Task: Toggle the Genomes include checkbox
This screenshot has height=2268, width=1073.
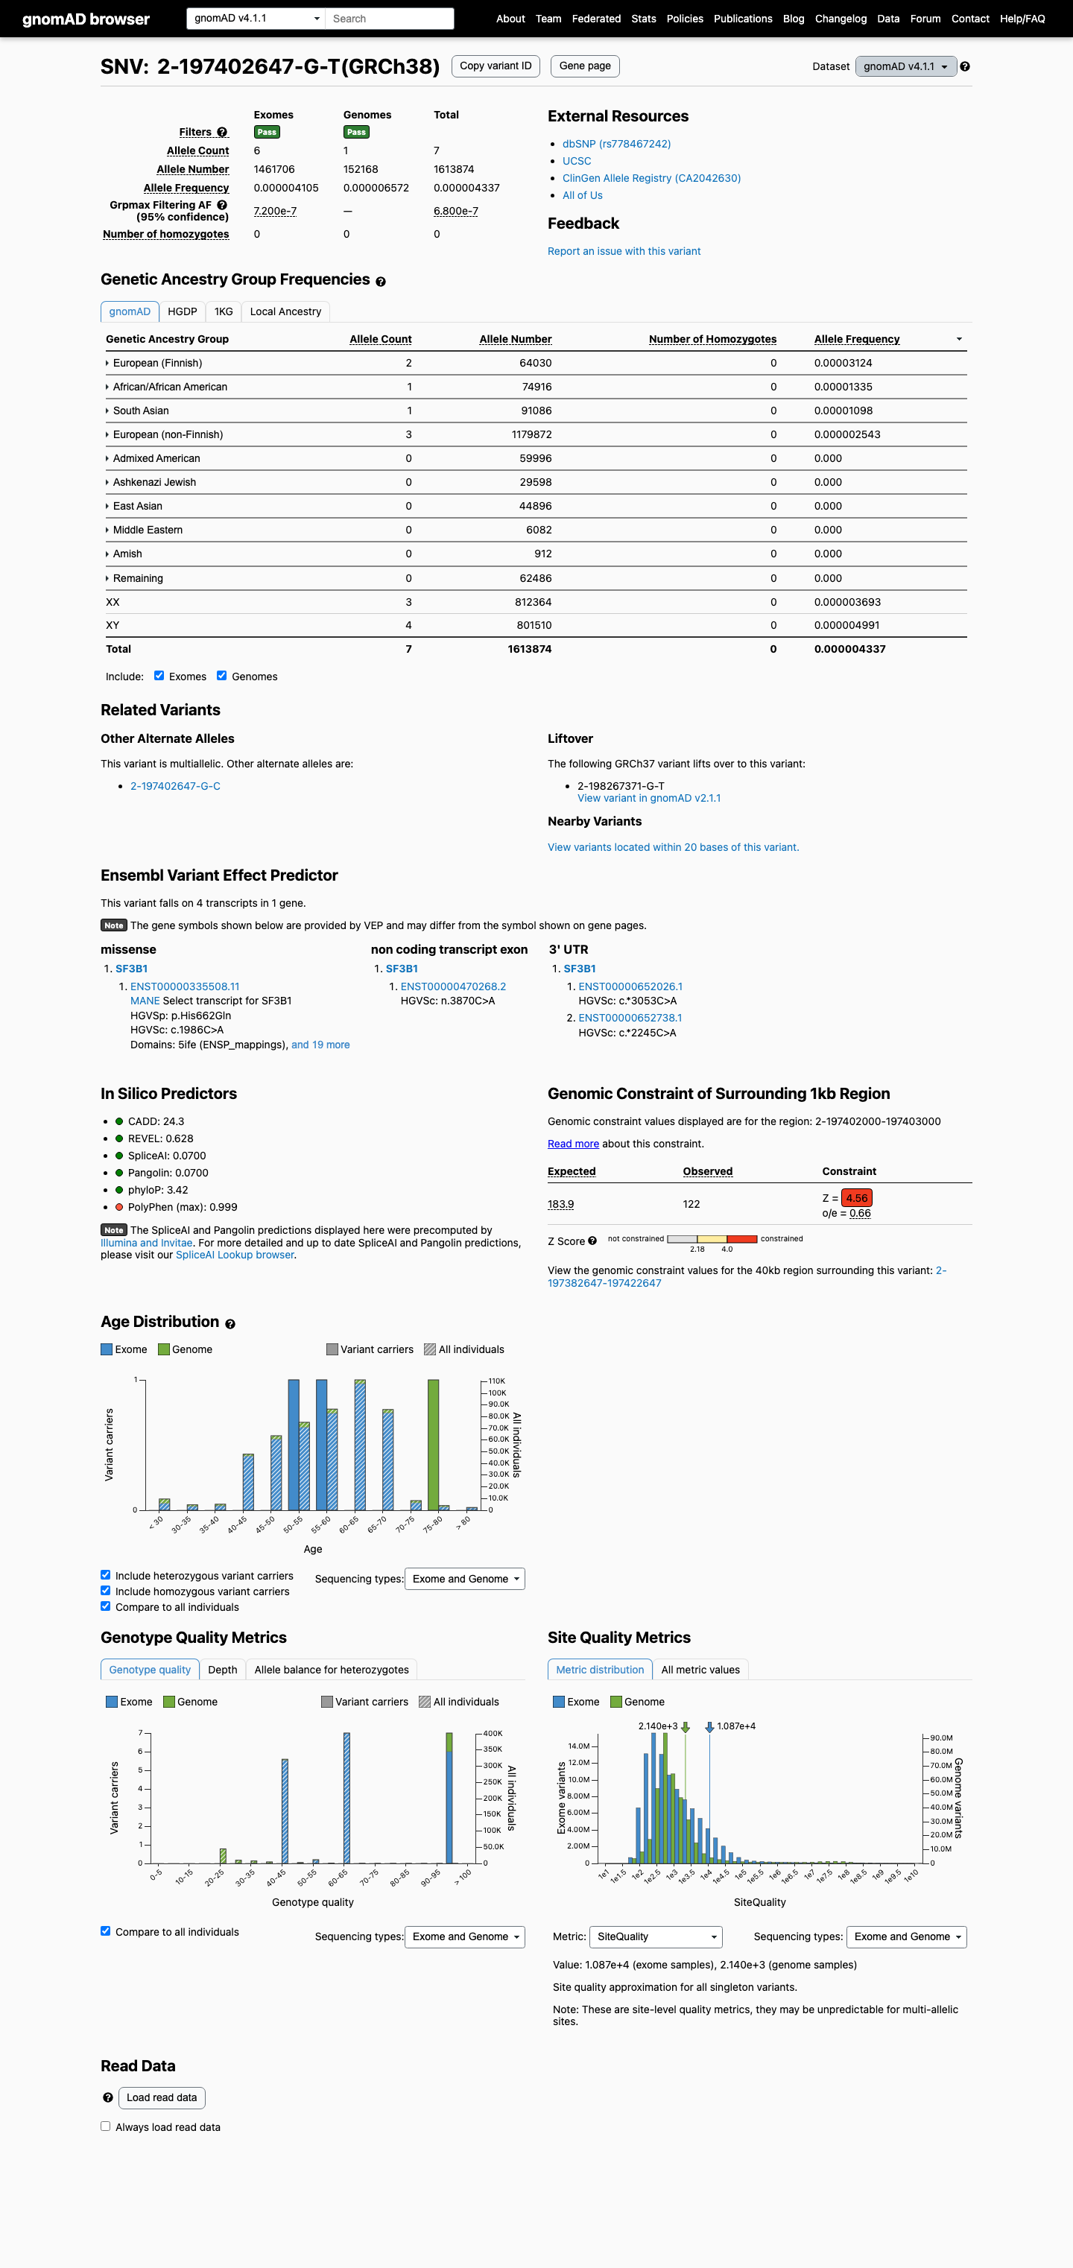Action: [222, 677]
